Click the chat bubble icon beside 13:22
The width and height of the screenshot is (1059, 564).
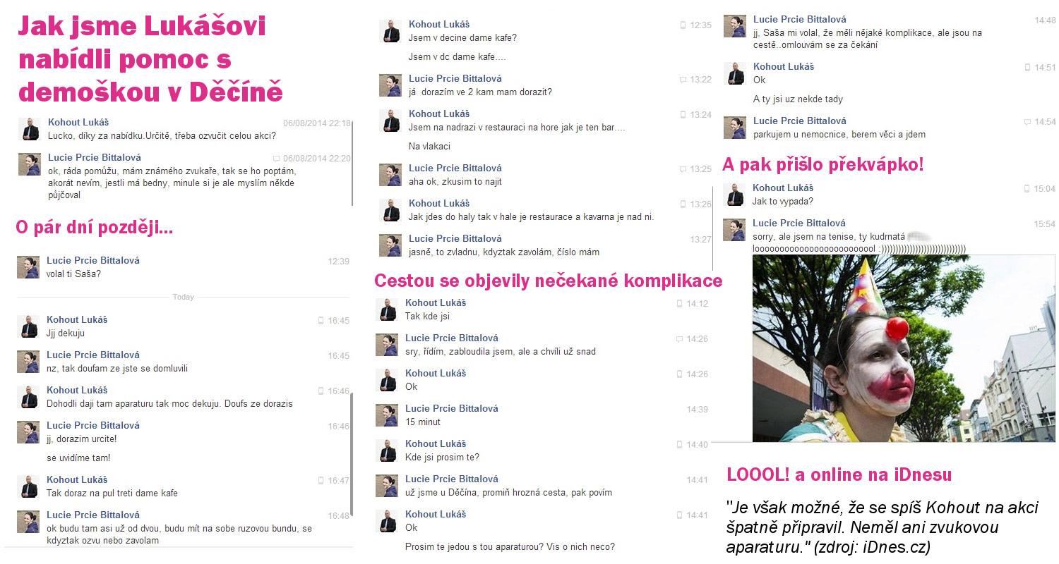coord(683,80)
